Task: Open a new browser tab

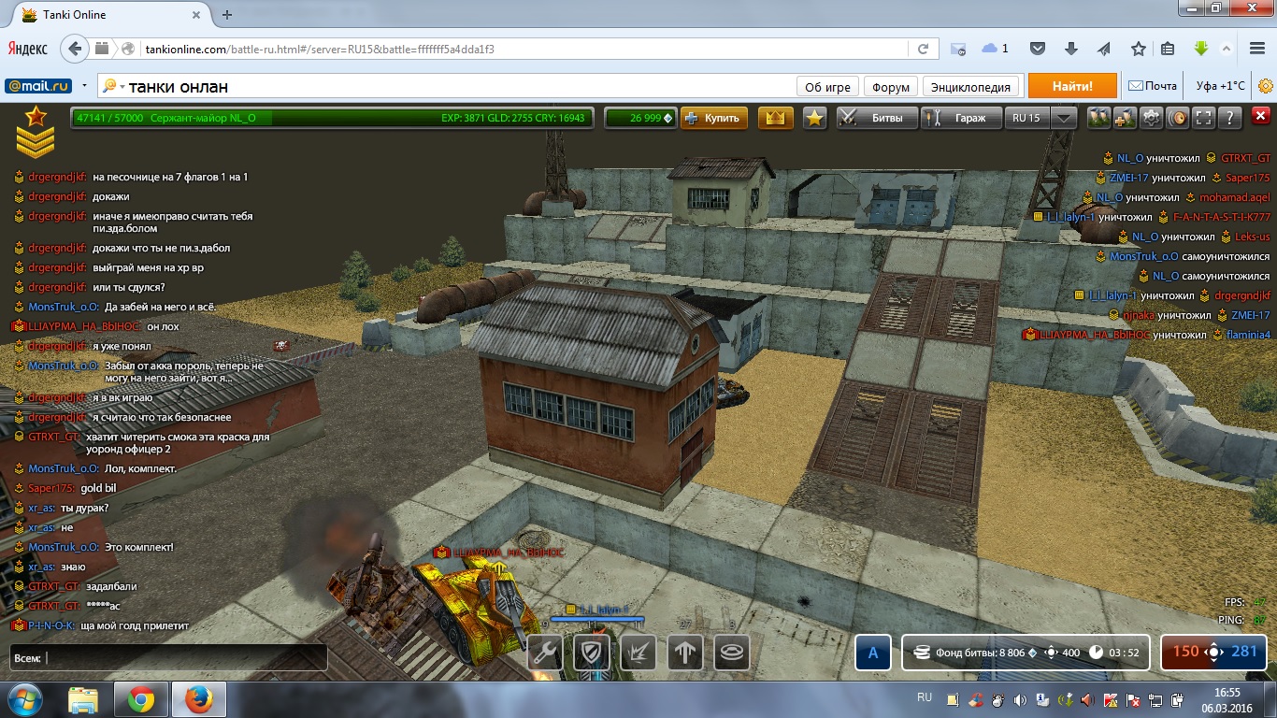Action: (227, 15)
